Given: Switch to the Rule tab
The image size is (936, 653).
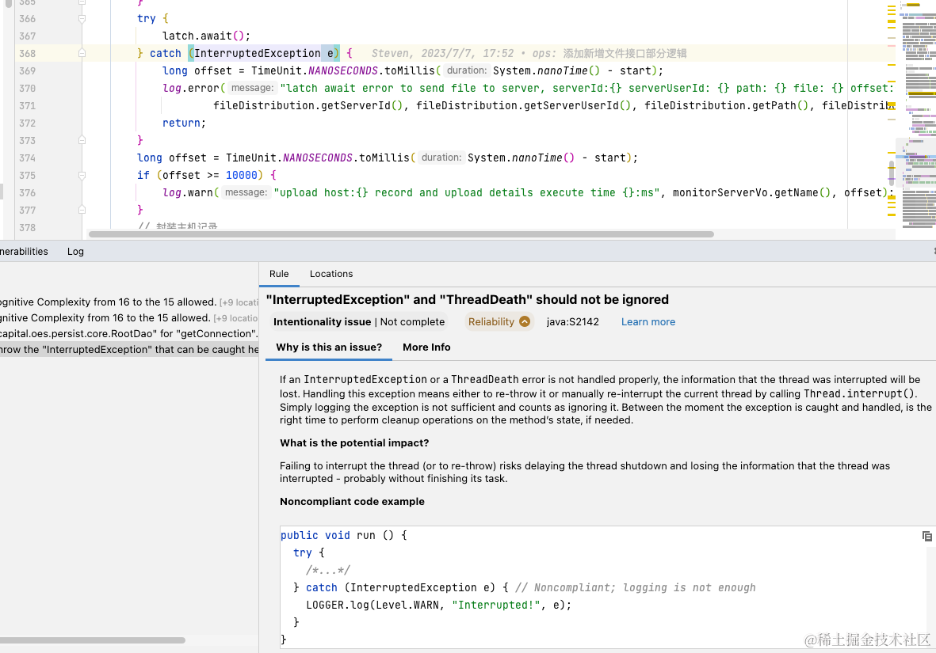Looking at the screenshot, I should pos(279,274).
